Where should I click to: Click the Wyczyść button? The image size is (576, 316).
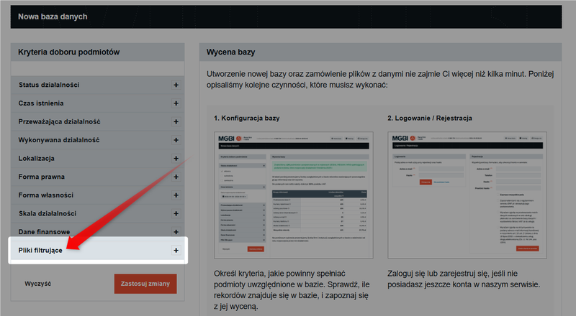click(37, 284)
